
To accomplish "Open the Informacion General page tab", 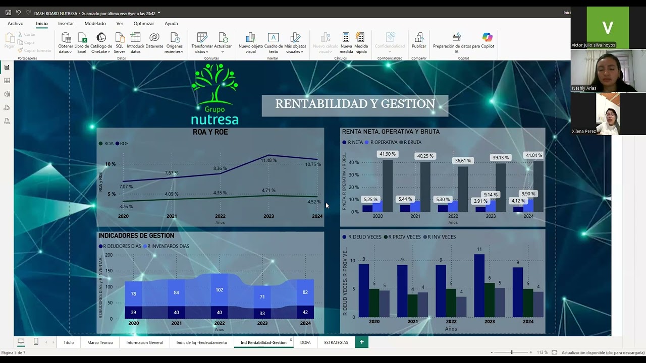I will pos(144,342).
